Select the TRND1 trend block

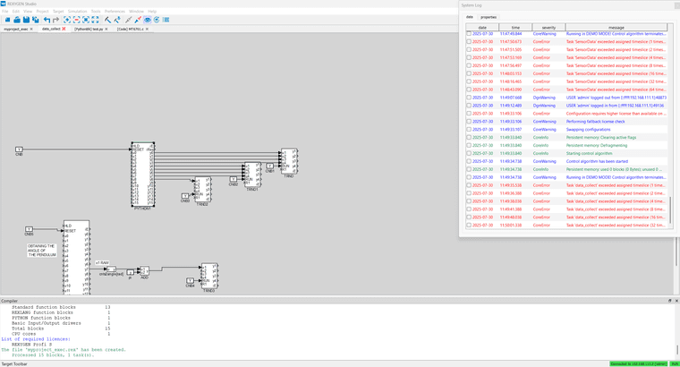252,175
